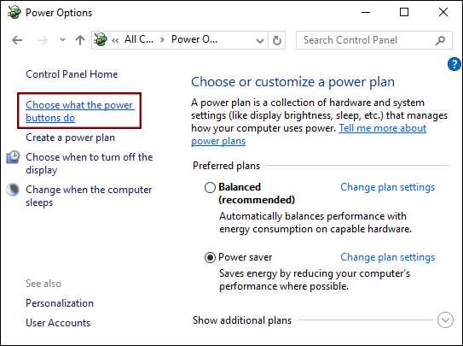Viewport: 463px width, 346px height.
Task: Click the Search Control Panel field
Action: pyautogui.click(x=374, y=40)
